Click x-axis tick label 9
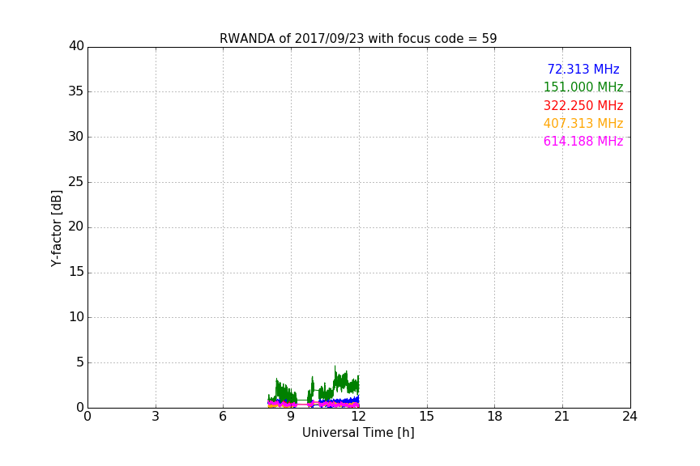Image resolution: width=700 pixels, height=466 pixels. (291, 417)
